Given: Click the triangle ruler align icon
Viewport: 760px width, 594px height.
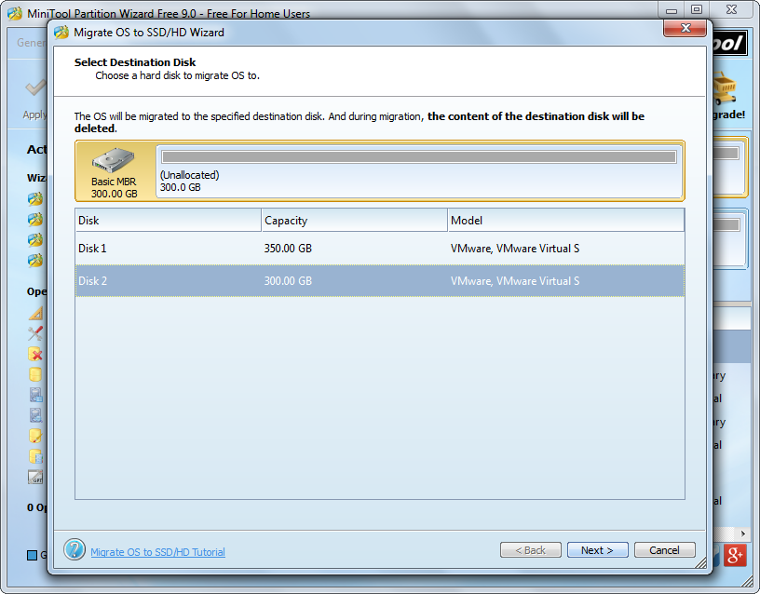Looking at the screenshot, I should (35, 314).
